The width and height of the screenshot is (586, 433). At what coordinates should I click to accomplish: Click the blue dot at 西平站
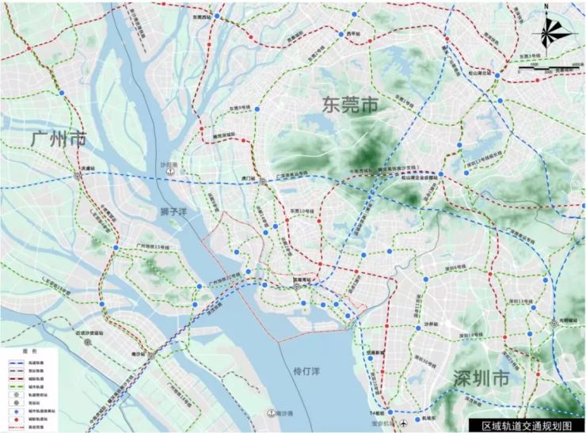point(341,34)
